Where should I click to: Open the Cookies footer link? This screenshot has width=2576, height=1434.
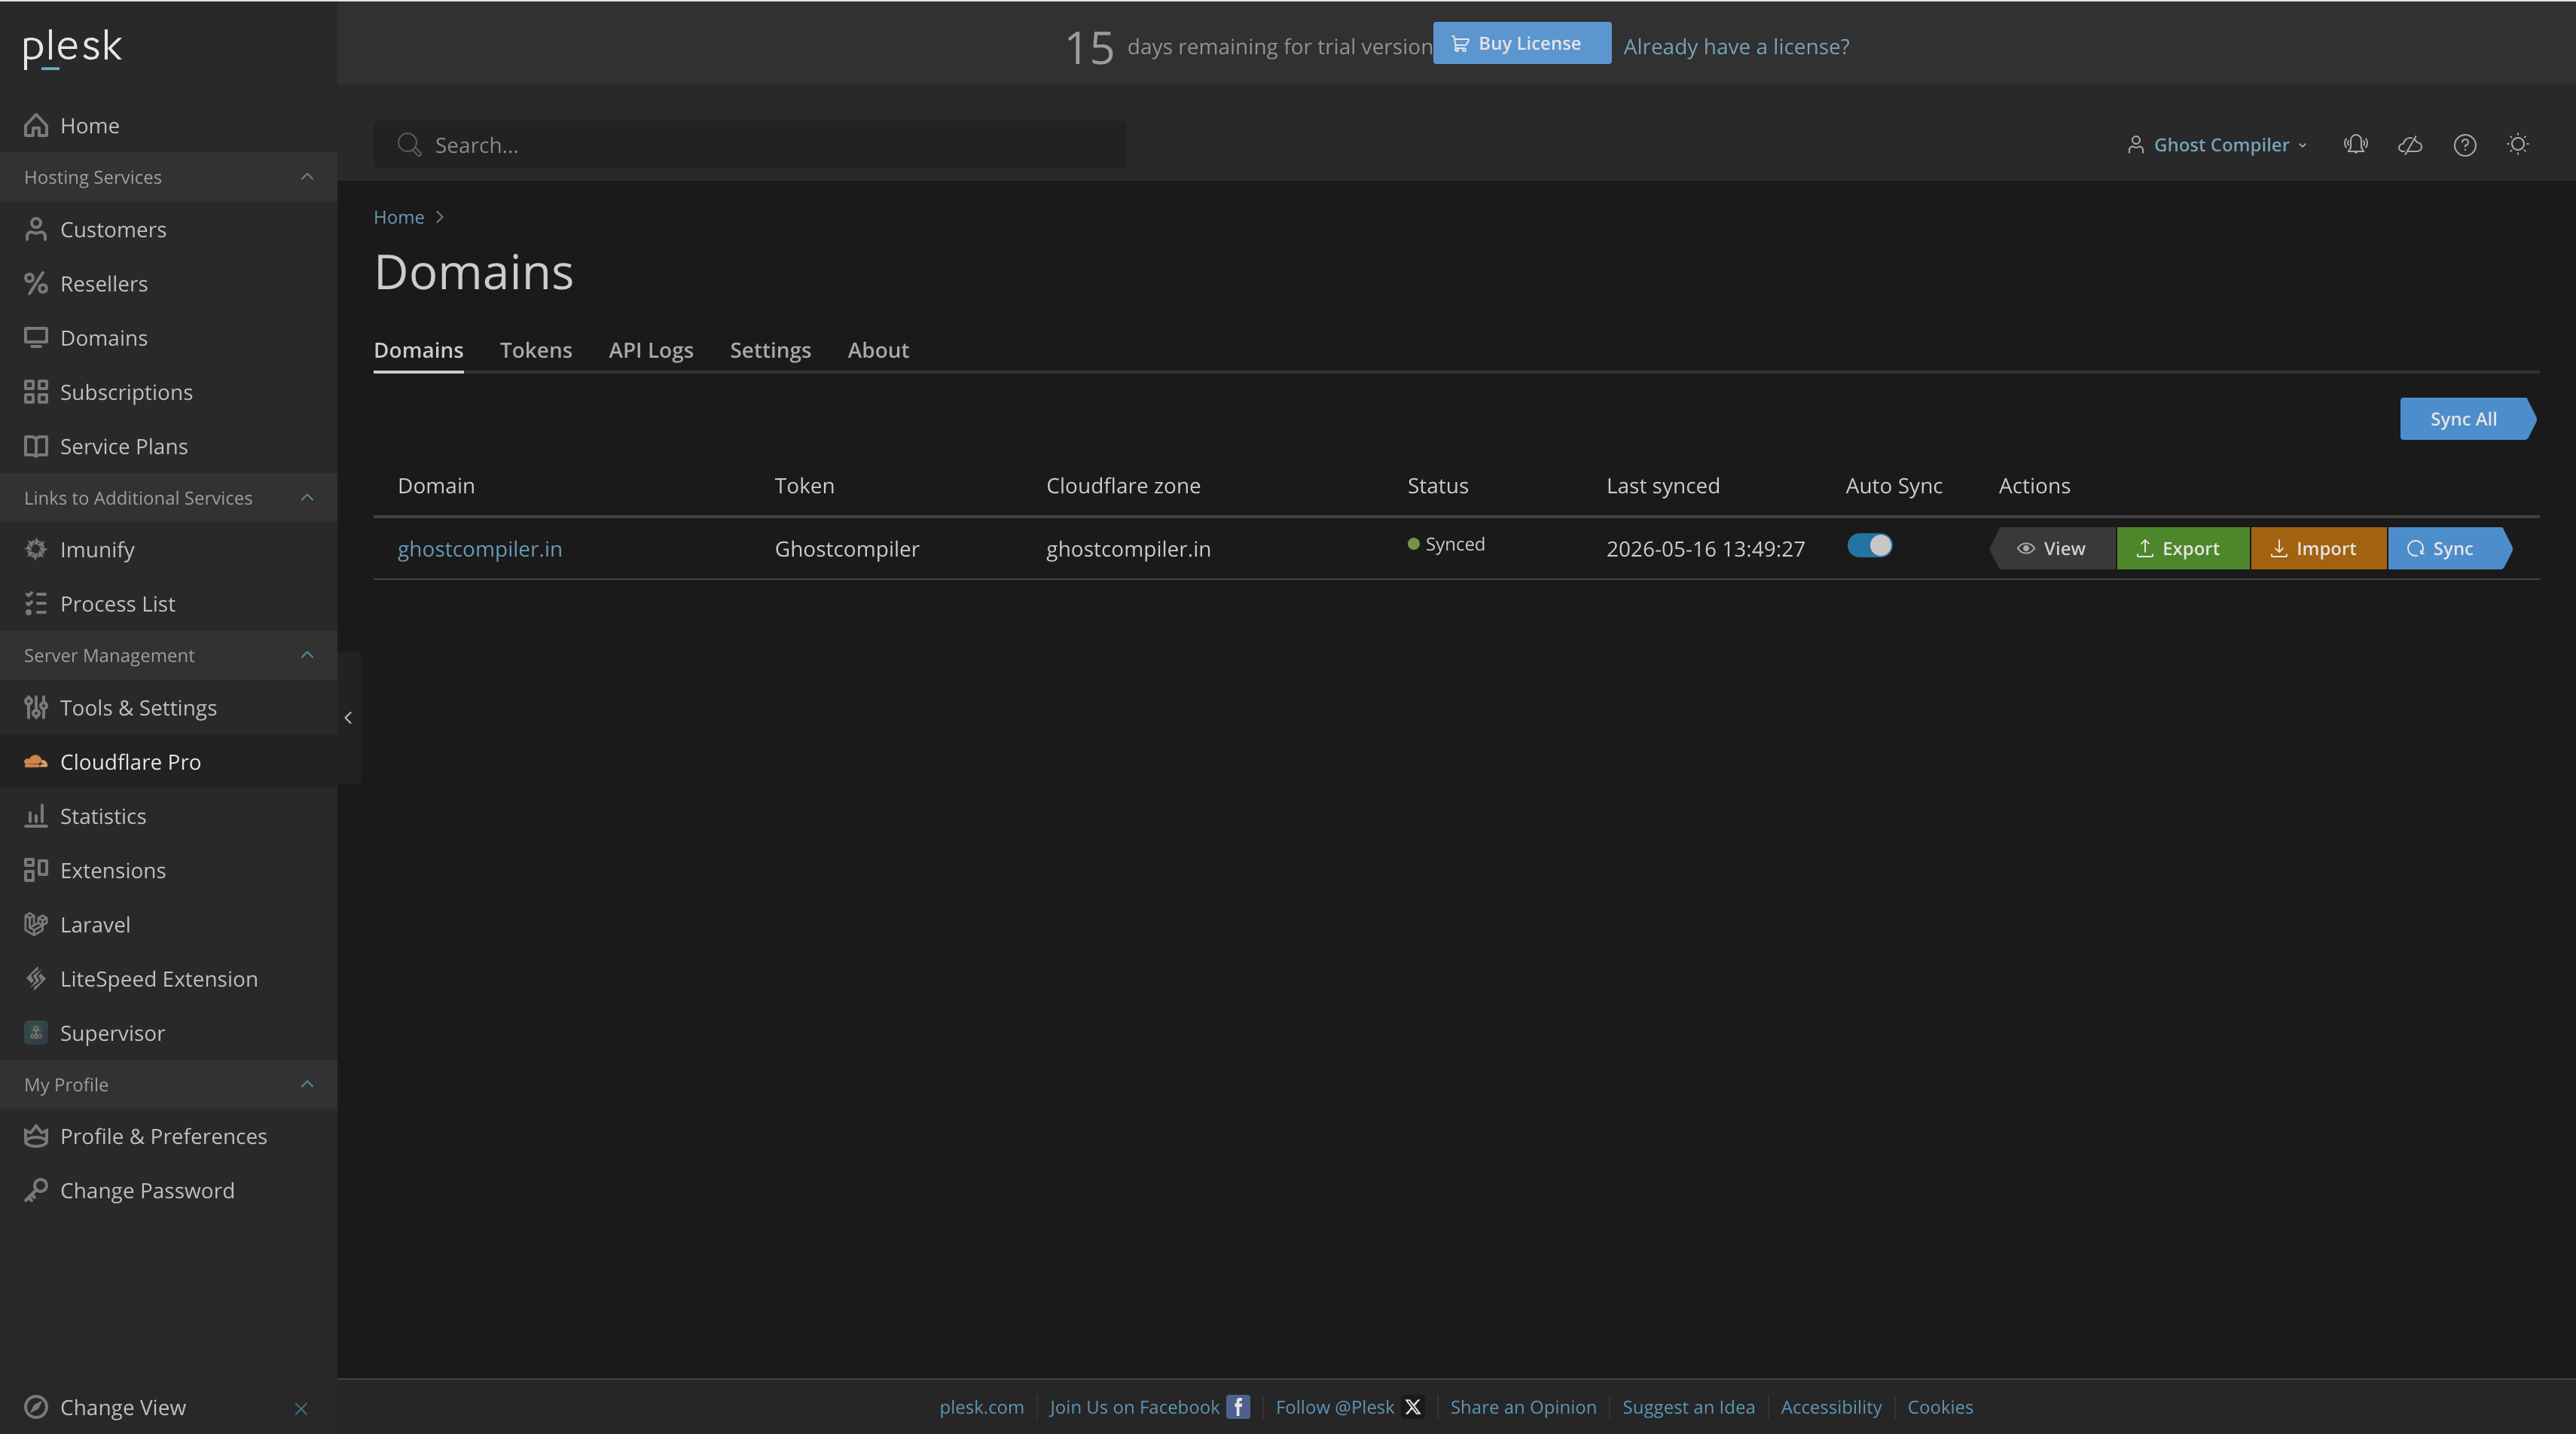pos(1940,1407)
